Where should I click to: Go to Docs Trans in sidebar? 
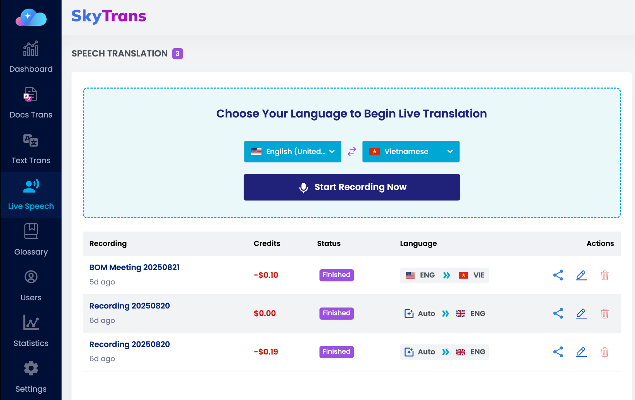[x=31, y=103]
